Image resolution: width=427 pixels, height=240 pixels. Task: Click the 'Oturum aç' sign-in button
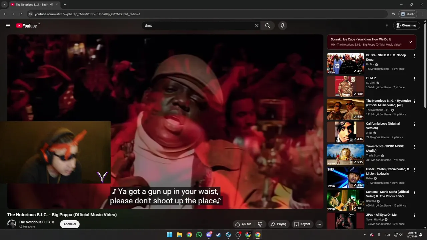[406, 26]
